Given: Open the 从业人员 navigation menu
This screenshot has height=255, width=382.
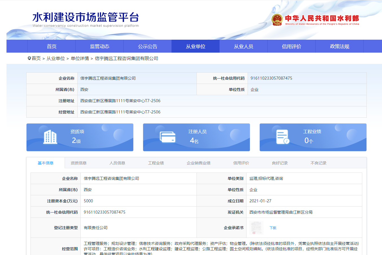Looking at the screenshot, I should coord(243,46).
